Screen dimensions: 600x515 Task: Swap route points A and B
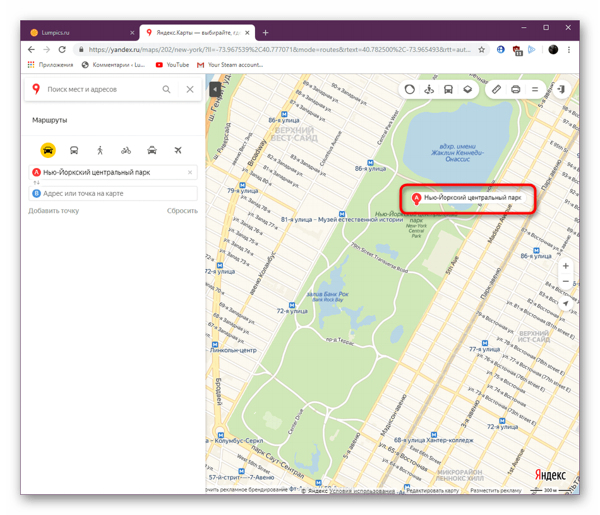[37, 183]
